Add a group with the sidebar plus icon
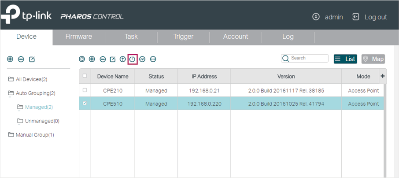399x178 pixels. 10,59
